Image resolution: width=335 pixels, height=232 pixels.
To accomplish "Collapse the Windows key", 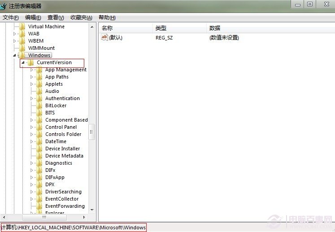I will 14,55.
